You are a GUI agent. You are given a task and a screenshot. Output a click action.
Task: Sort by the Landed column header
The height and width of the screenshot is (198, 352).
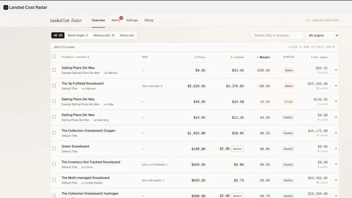(237, 57)
